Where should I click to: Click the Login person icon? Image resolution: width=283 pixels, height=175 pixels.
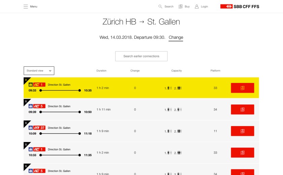tap(197, 6)
